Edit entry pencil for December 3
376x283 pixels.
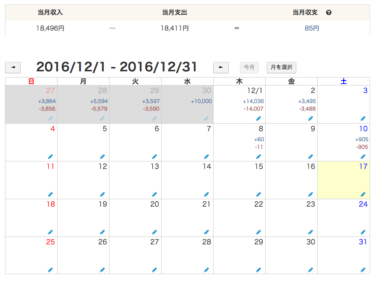coord(363,118)
